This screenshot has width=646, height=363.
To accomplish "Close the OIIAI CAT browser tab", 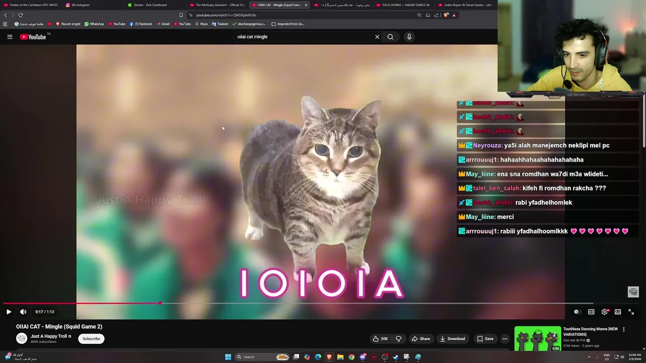I will click(306, 5).
